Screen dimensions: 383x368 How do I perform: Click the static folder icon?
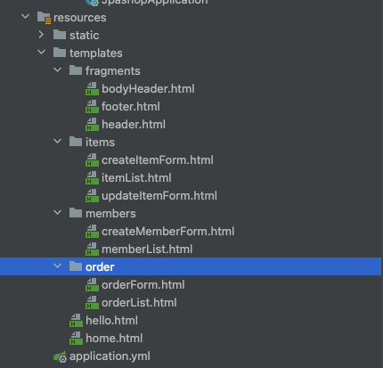(x=60, y=35)
